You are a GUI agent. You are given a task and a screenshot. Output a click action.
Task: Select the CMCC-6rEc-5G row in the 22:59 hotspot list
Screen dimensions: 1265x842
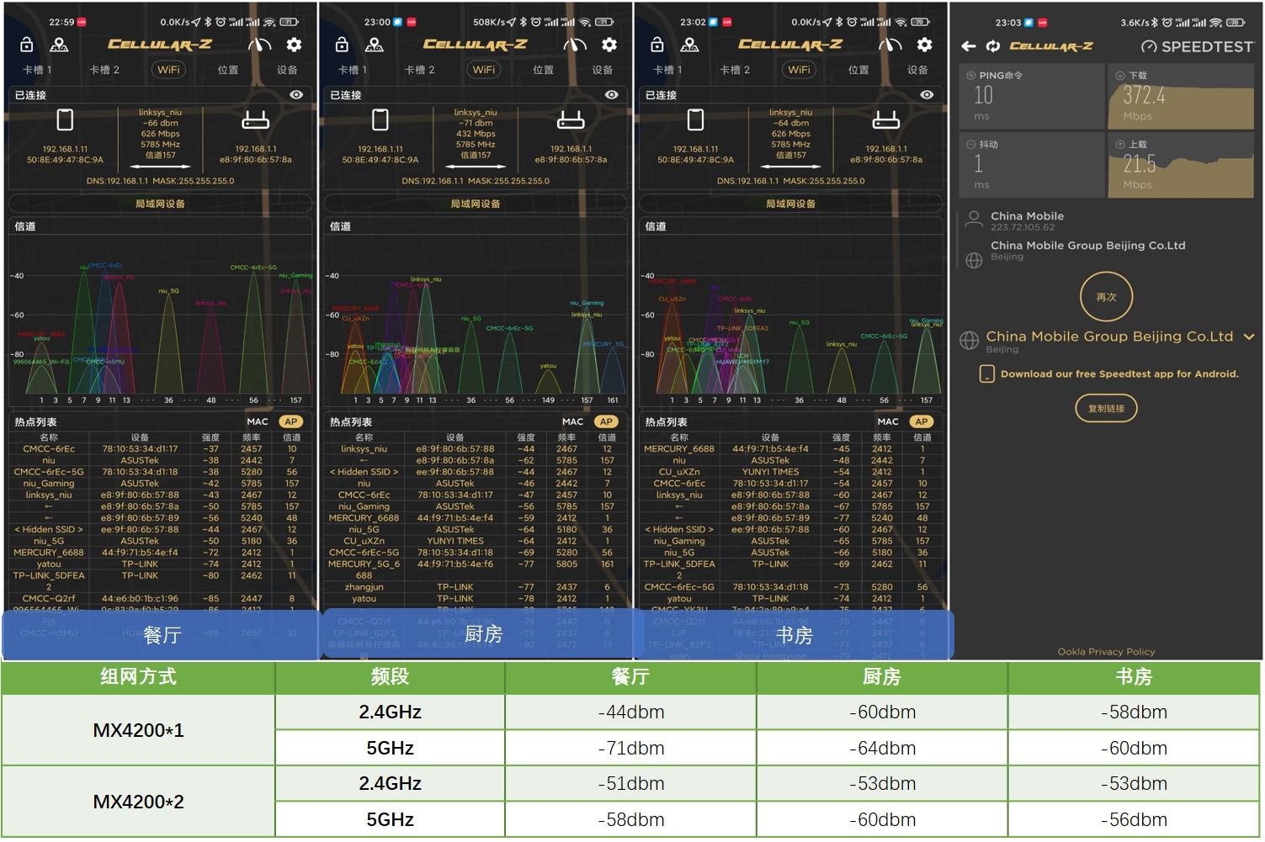click(x=160, y=472)
